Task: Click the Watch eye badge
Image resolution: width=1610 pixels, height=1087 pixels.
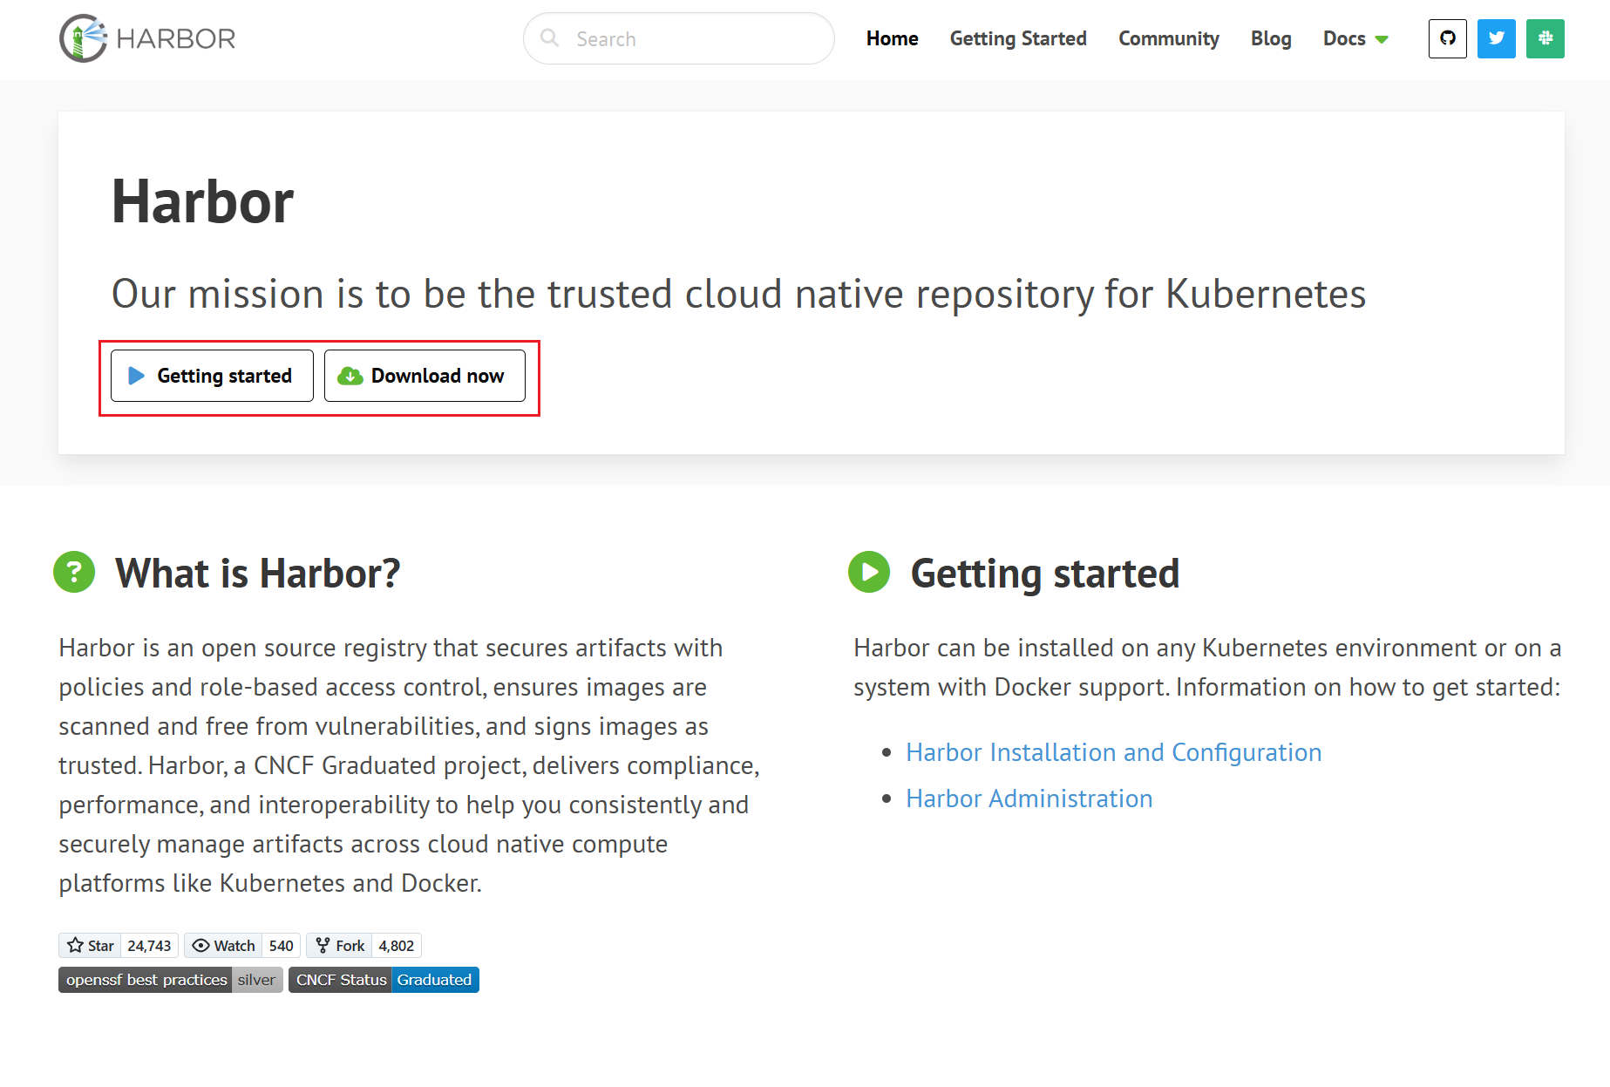Action: pos(223,946)
